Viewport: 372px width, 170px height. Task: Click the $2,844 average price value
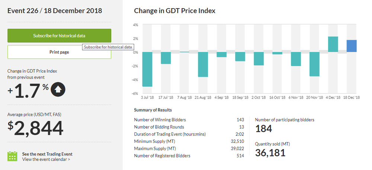tap(36, 128)
